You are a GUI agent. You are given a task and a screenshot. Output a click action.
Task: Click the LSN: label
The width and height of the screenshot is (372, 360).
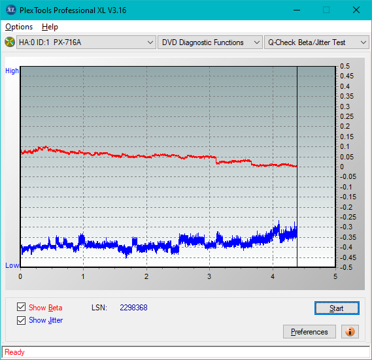pyautogui.click(x=99, y=308)
